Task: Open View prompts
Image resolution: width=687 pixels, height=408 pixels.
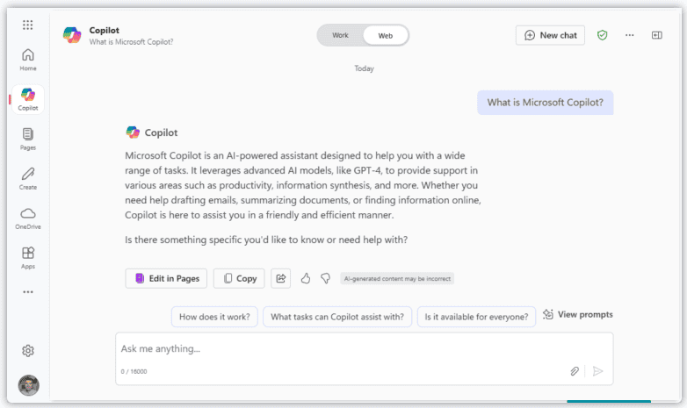Action: [577, 314]
